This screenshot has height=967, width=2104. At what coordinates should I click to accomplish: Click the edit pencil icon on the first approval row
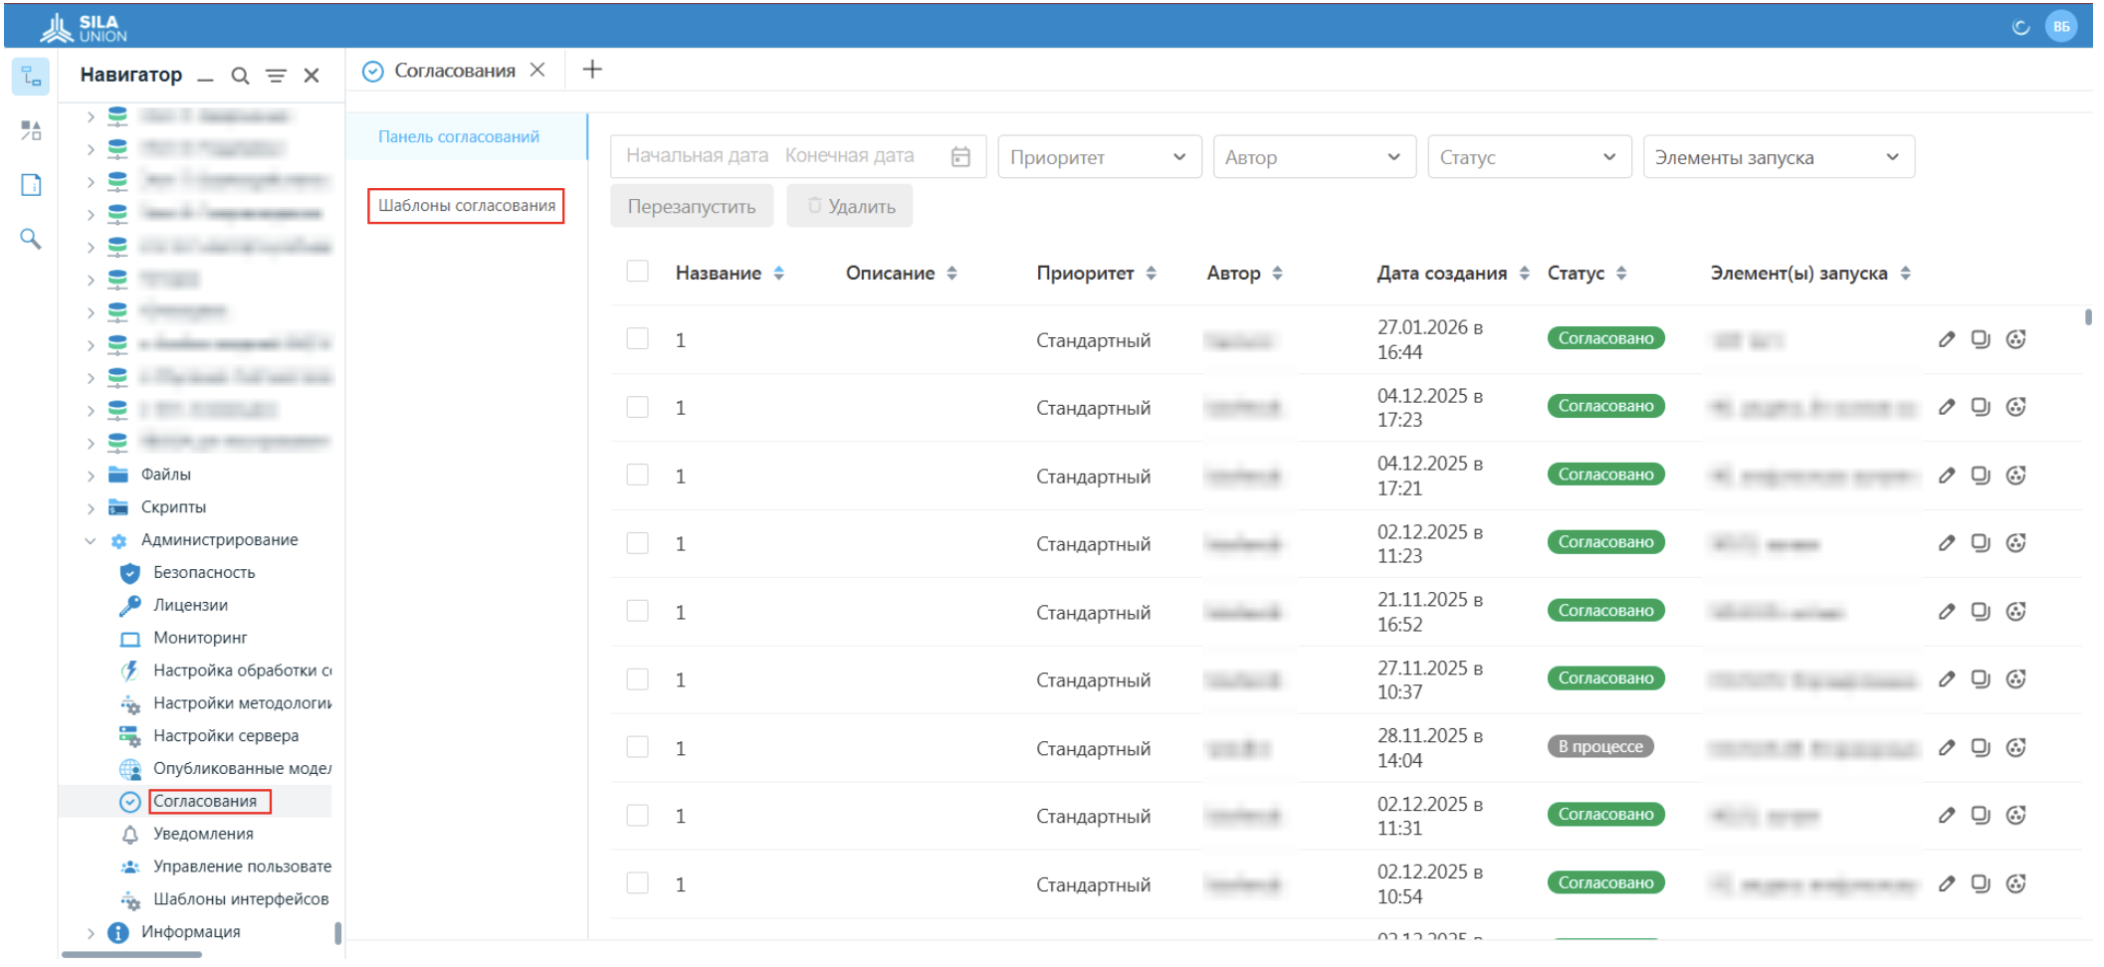[1948, 339]
